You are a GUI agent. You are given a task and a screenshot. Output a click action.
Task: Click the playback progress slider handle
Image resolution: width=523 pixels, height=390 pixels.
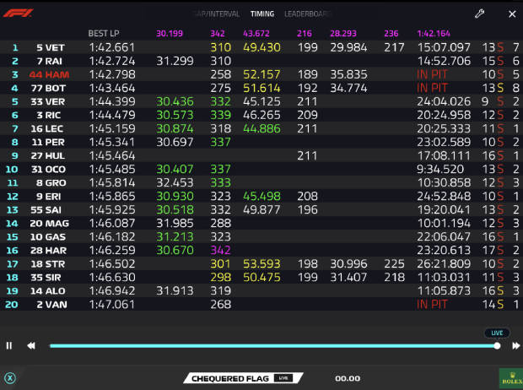tap(497, 346)
